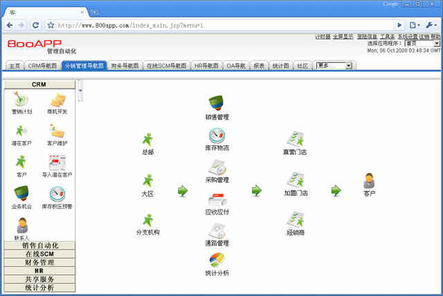Expand the 财务管理 sidebar section
Image resolution: width=443 pixels, height=296 pixels.
pos(39,262)
